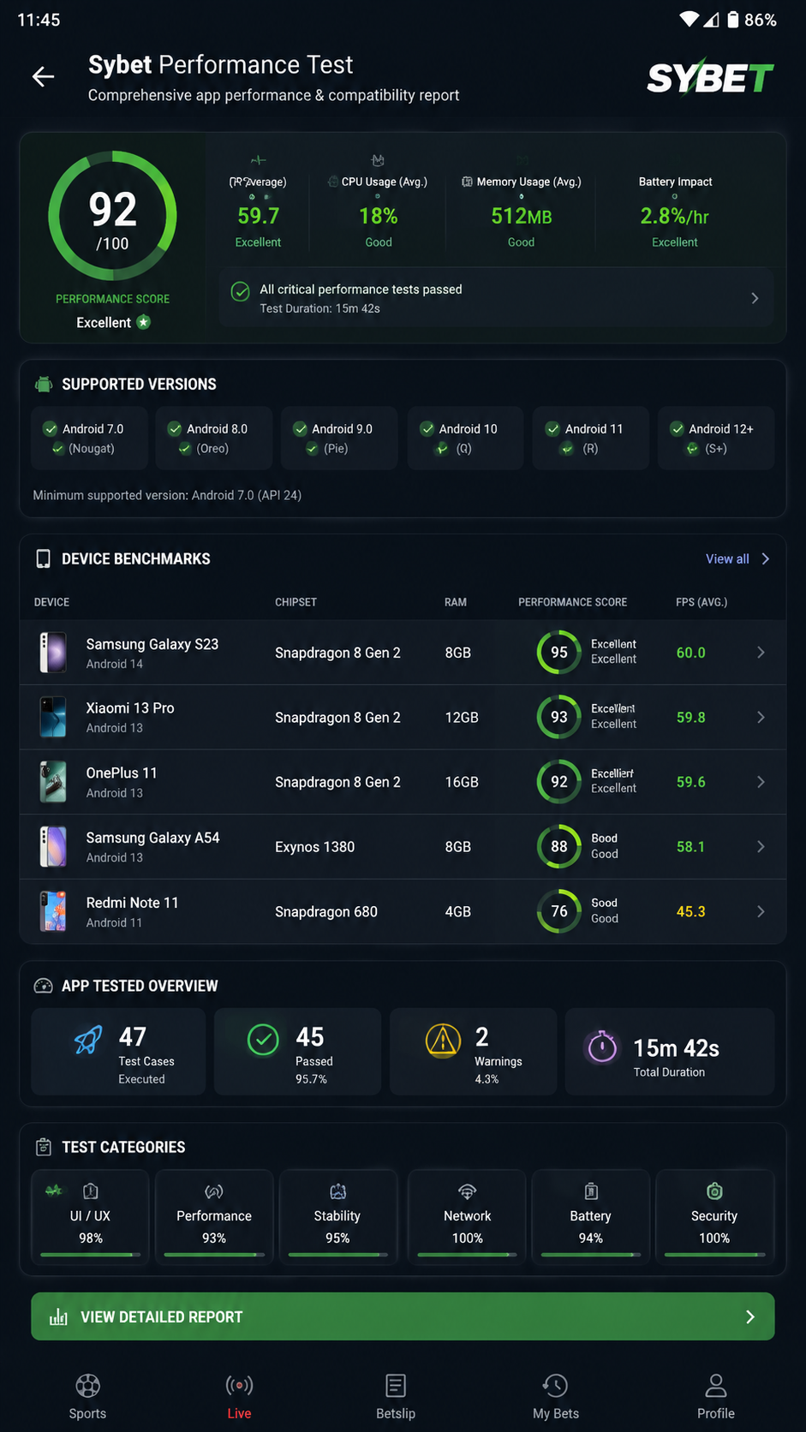Screen dimensions: 806x1432
Task: Tap the Samsung Galaxy A54 device image
Action: [x=53, y=847]
